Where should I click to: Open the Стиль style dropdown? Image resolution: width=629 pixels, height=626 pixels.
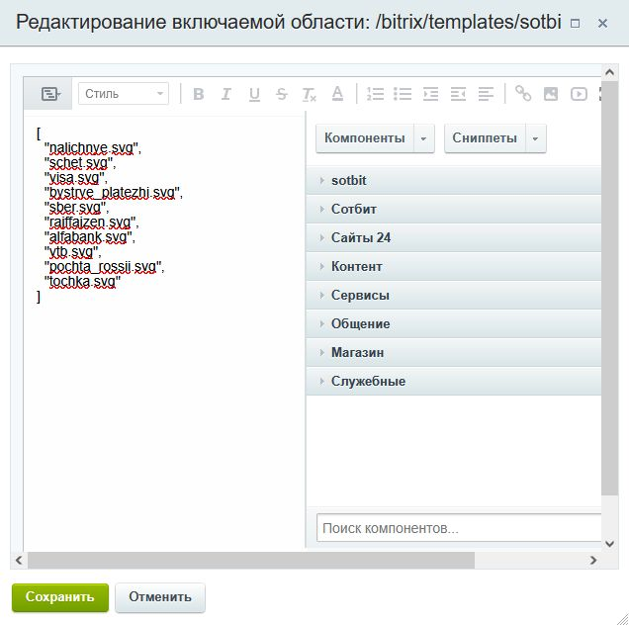[x=124, y=94]
